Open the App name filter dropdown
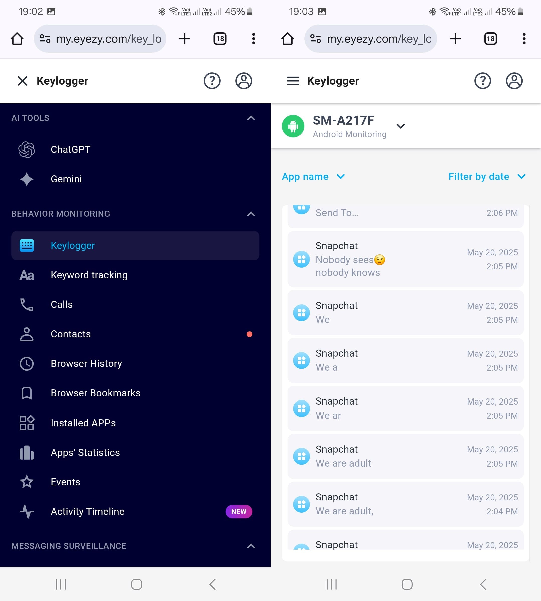 pyautogui.click(x=313, y=177)
